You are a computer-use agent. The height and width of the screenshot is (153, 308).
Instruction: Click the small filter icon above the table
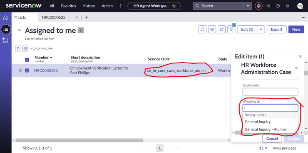click(18, 49)
